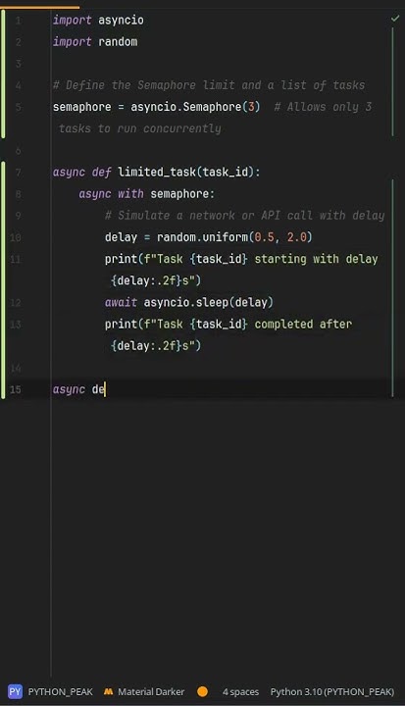Click the function name limited_task
The width and height of the screenshot is (405, 706).
pos(157,172)
